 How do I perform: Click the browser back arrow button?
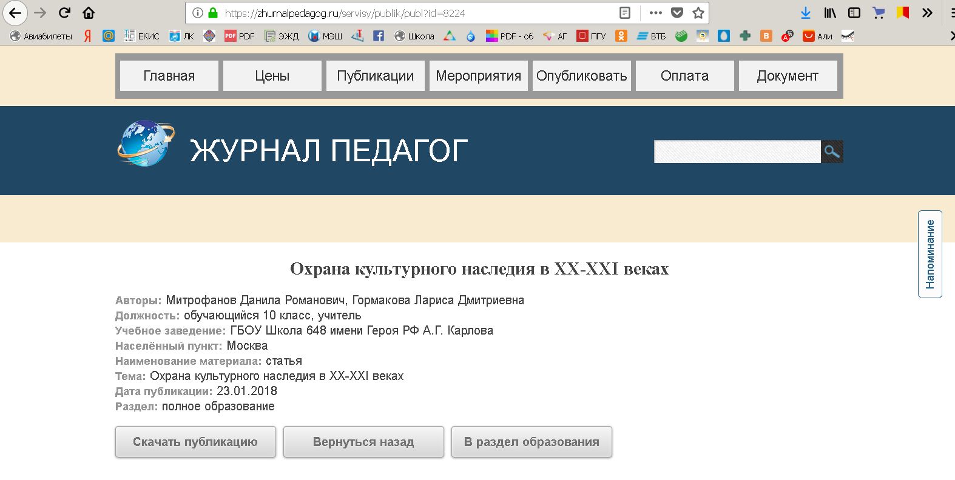[15, 13]
